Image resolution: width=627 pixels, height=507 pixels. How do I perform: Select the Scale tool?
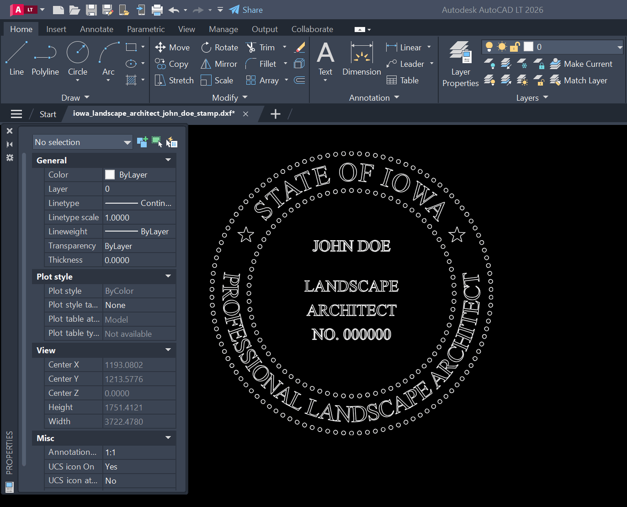pos(217,80)
